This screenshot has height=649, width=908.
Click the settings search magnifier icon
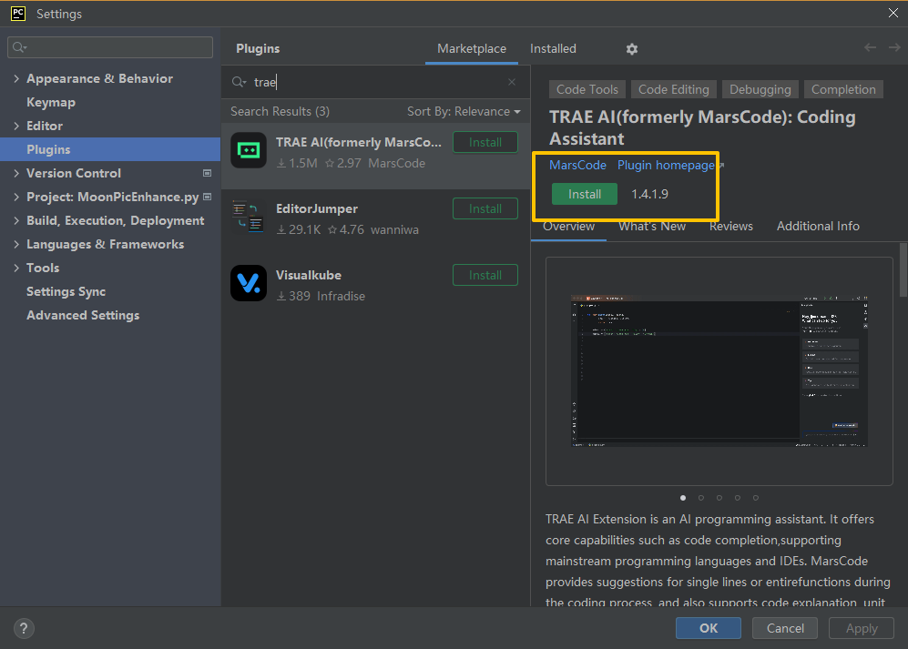tap(20, 47)
